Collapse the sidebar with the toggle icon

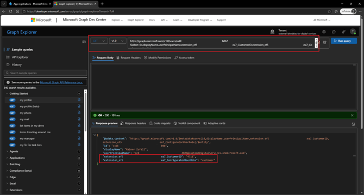pyautogui.click(x=84, y=42)
